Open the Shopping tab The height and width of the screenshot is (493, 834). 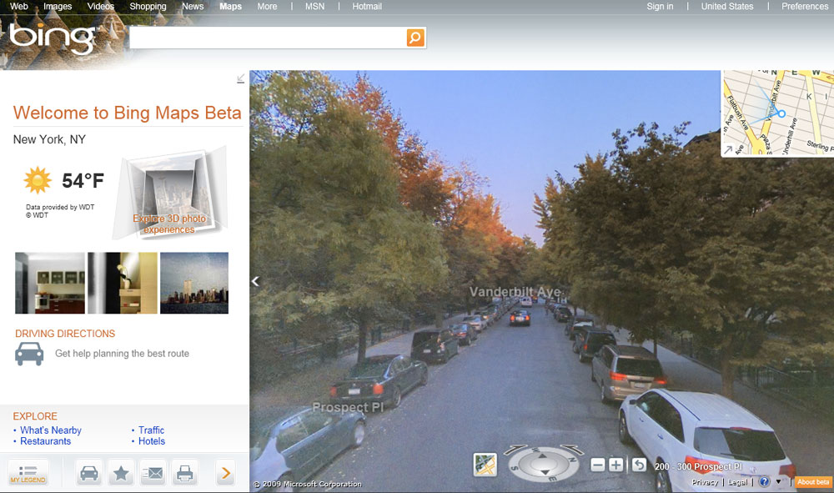coord(148,7)
